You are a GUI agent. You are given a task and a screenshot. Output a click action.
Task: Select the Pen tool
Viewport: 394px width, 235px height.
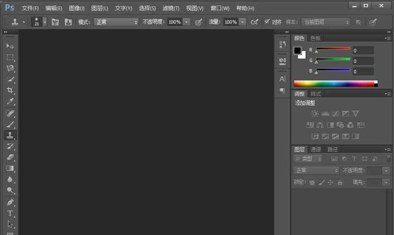[10, 202]
